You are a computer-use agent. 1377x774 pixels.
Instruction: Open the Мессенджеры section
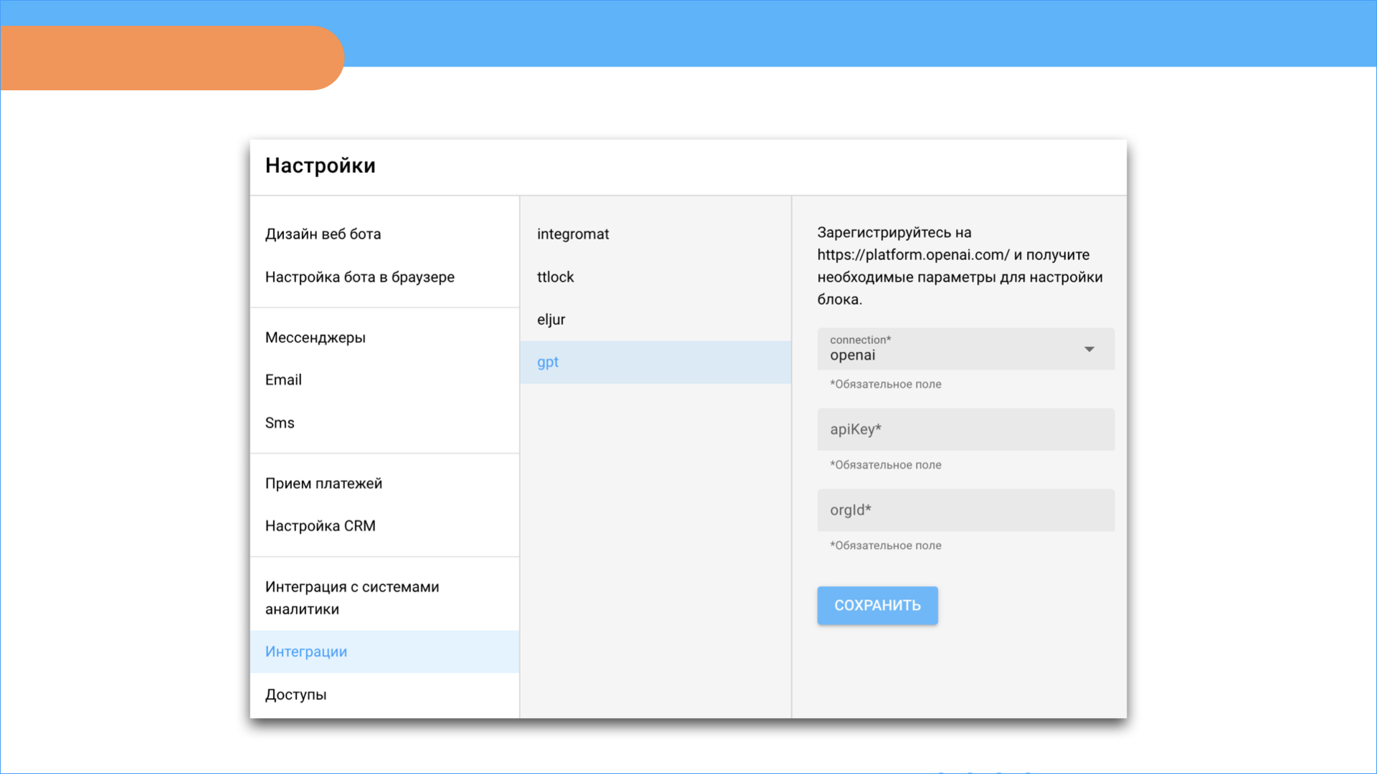click(384, 338)
